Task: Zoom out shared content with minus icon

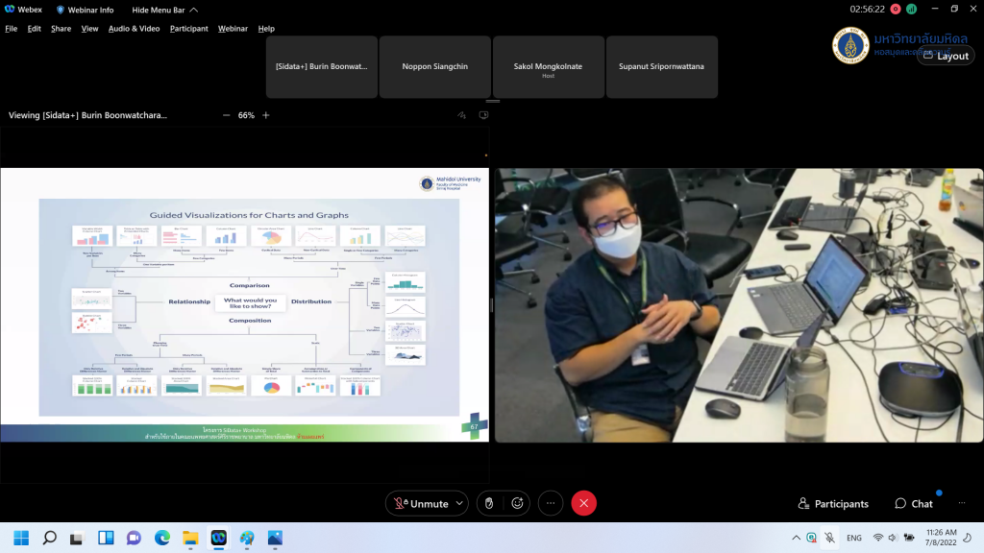Action: (227, 115)
